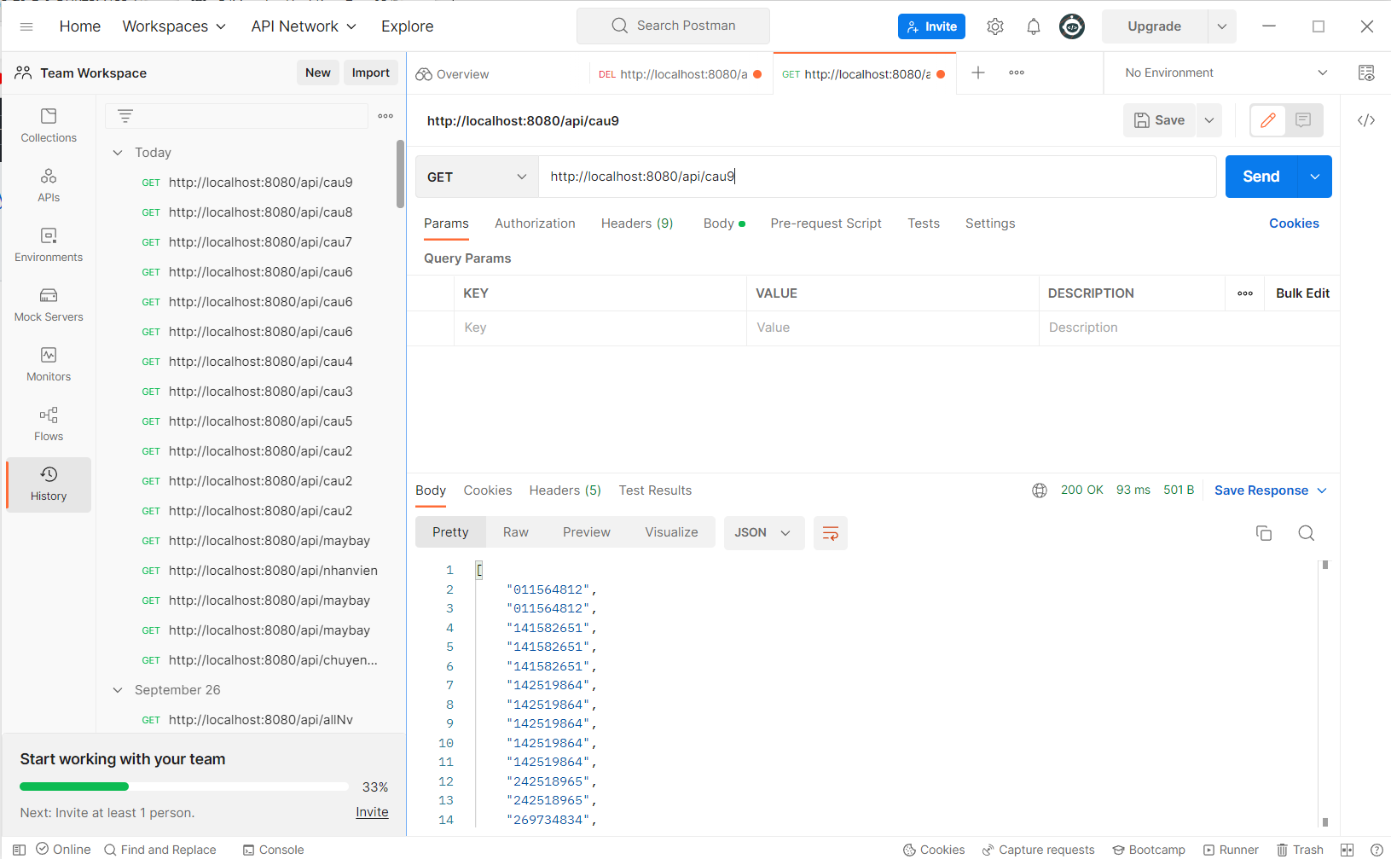Search the response with magnifier icon

pos(1306,533)
